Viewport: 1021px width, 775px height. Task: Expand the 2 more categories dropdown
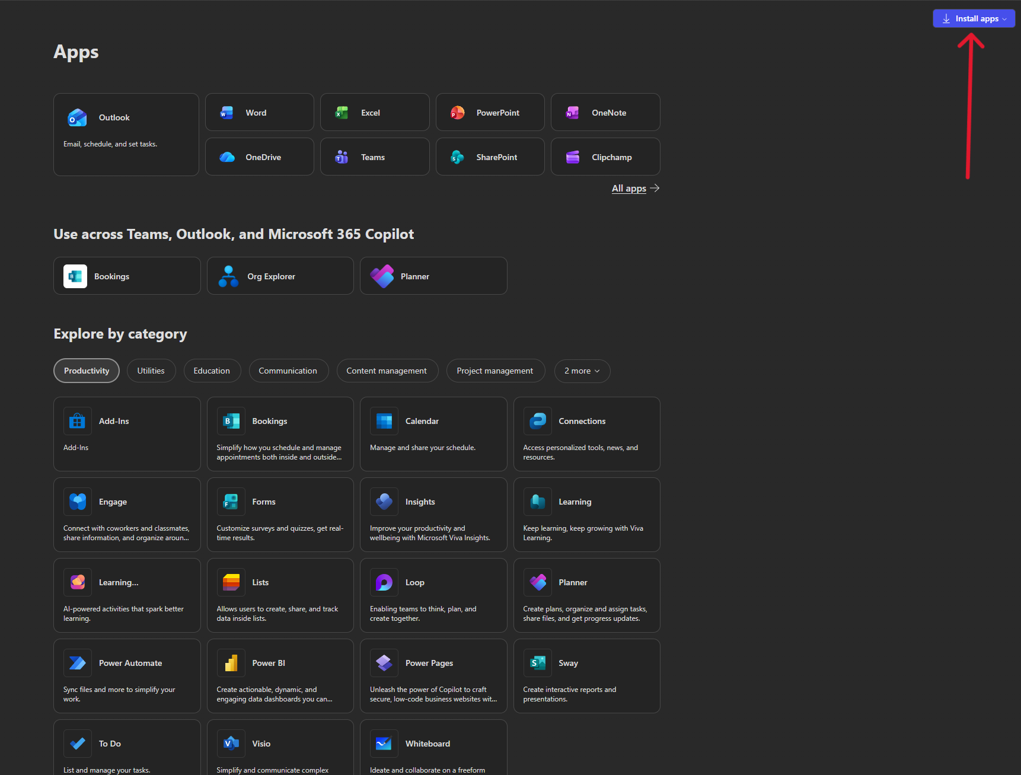(x=582, y=371)
